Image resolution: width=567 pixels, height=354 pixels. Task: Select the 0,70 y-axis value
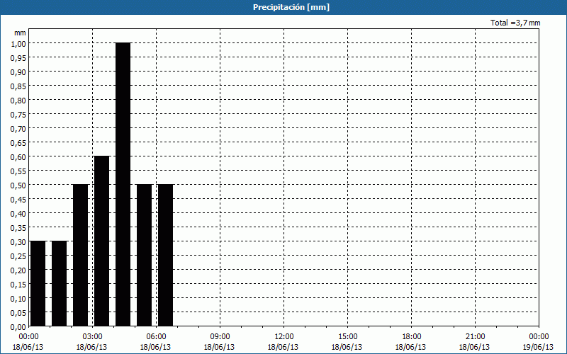click(18, 128)
